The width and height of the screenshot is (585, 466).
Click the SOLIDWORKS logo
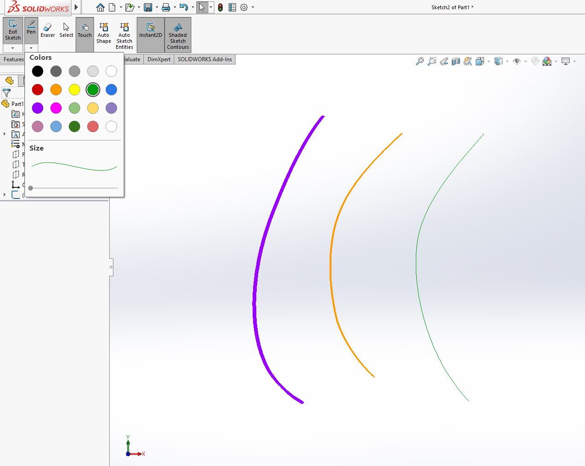click(38, 7)
